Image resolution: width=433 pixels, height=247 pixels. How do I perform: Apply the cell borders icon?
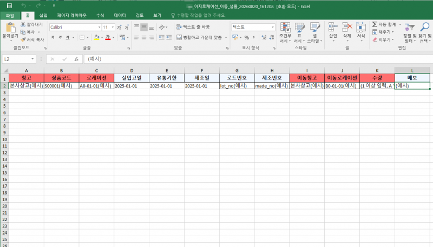(x=82, y=37)
